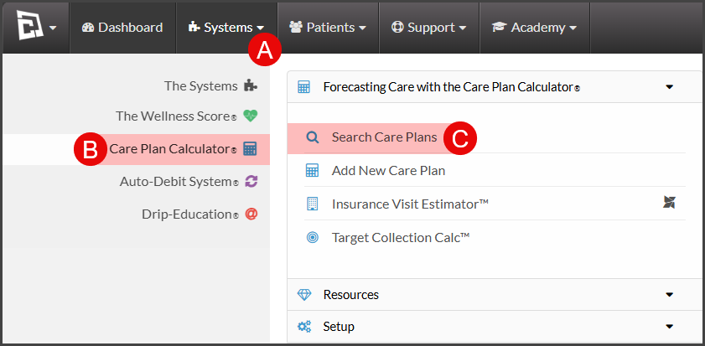Viewport: 705px width, 346px height.
Task: Click the purple Auto-Debit refresh icon
Action: tap(251, 182)
